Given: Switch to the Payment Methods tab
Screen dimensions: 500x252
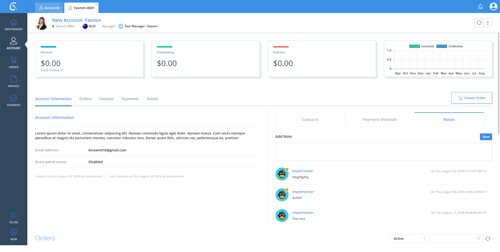Looking at the screenshot, I should coord(379,120).
